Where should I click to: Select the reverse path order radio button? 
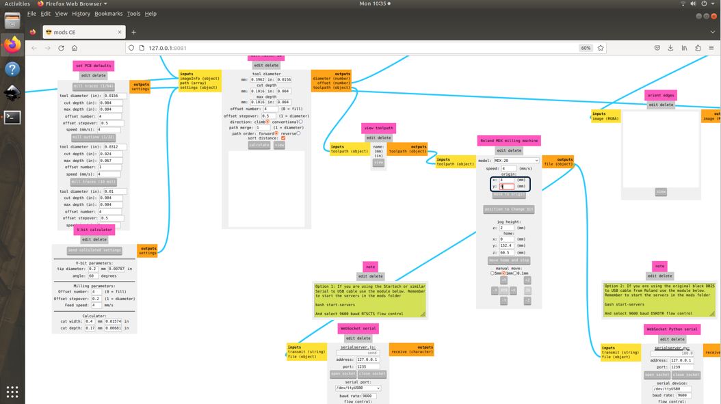(x=298, y=133)
